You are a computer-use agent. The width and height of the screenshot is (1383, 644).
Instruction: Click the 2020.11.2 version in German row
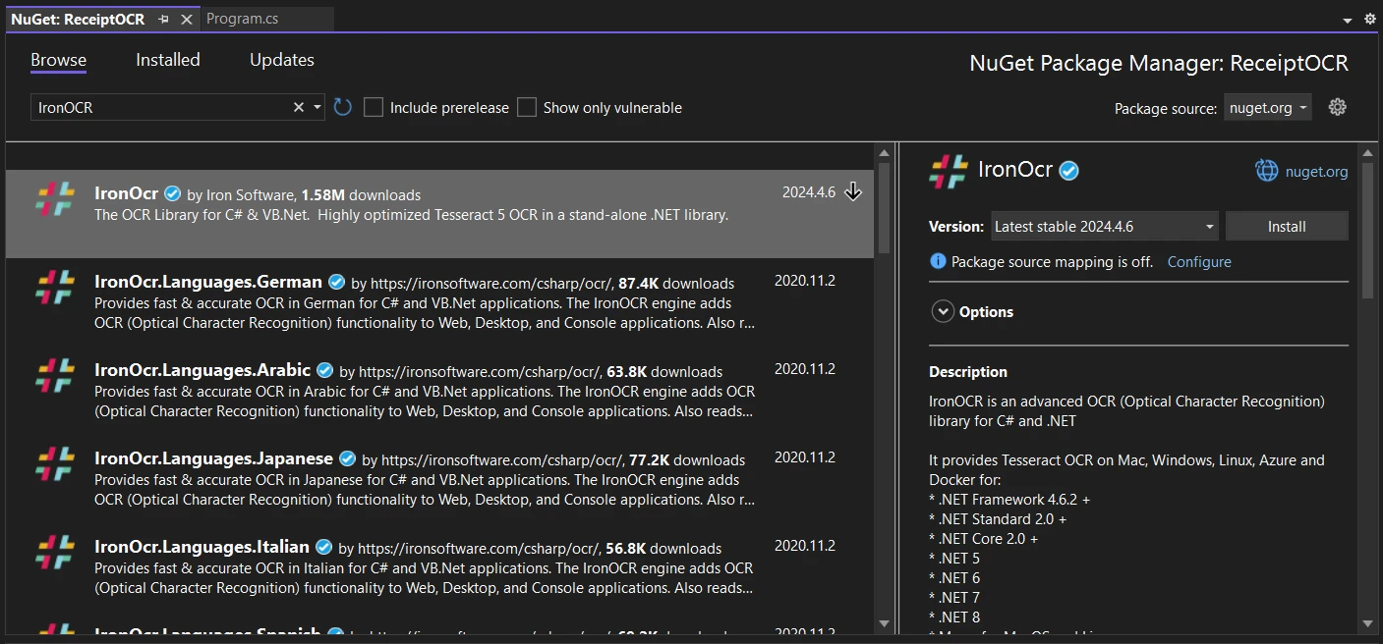pyautogui.click(x=805, y=281)
